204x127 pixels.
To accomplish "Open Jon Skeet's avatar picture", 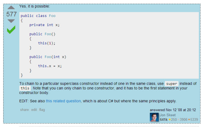I will click(154, 117).
